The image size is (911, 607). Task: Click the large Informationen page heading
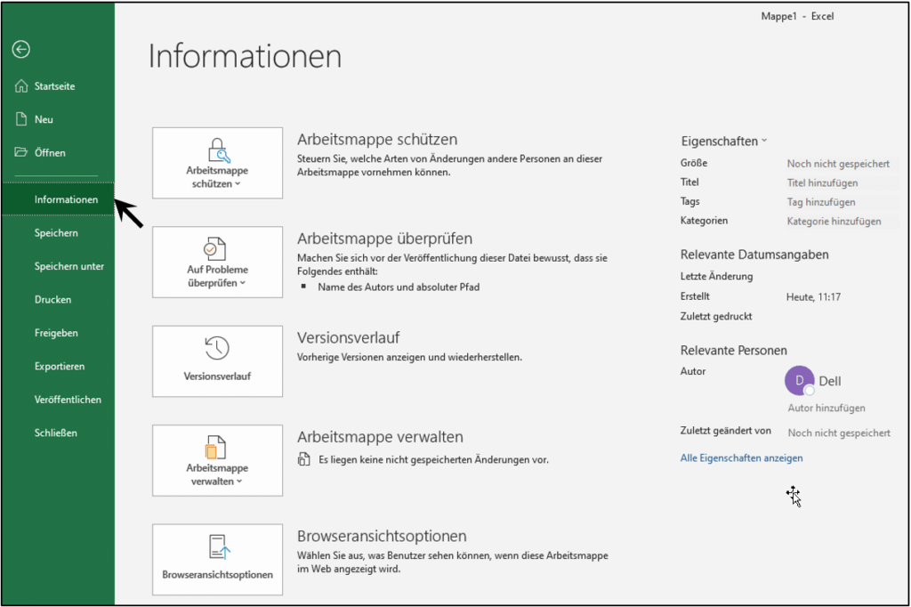(245, 56)
